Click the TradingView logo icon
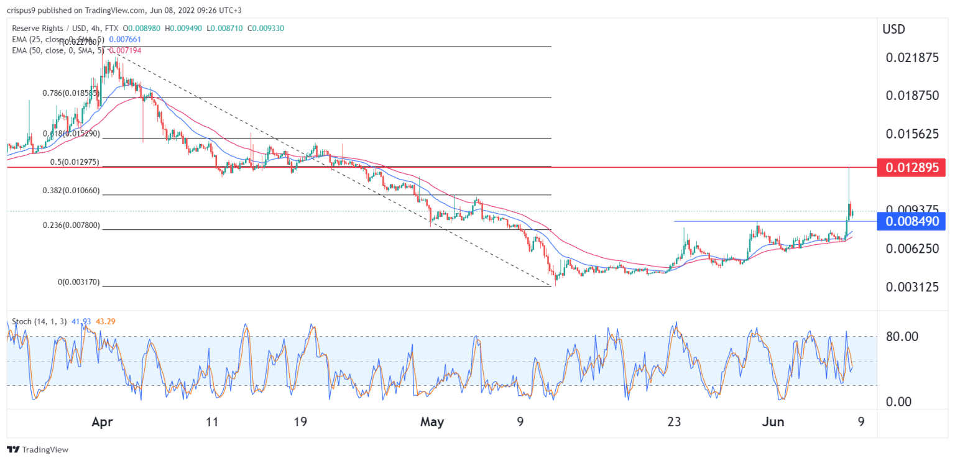 [12, 450]
